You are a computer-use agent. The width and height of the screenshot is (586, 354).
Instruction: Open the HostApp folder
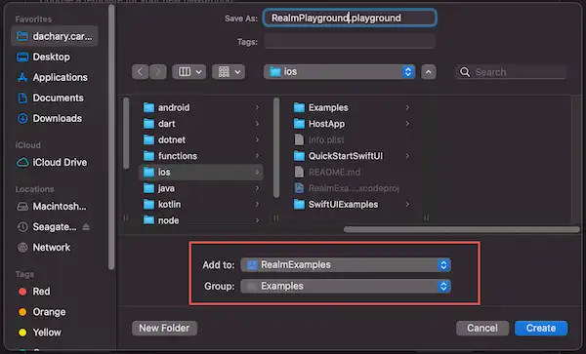click(x=352, y=124)
